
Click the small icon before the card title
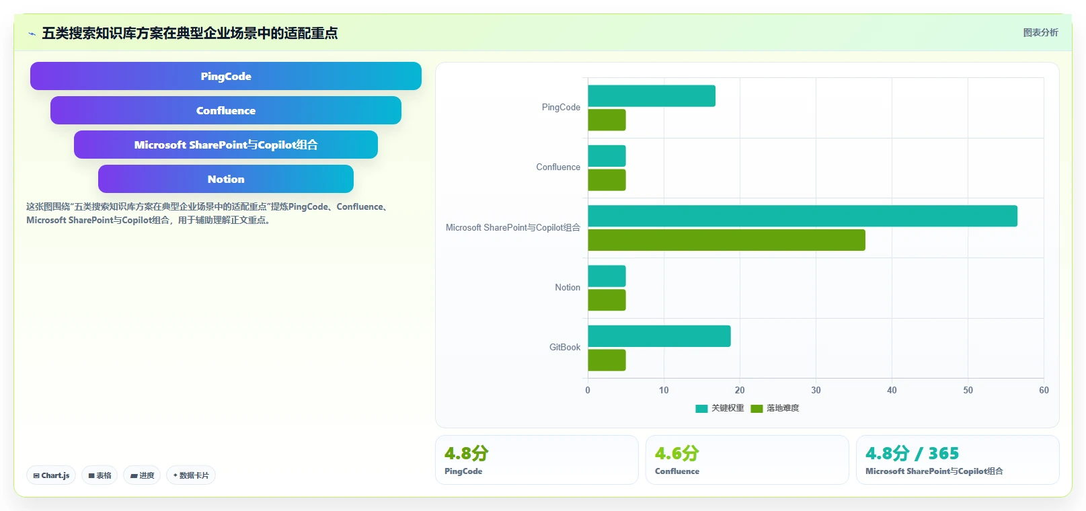[x=32, y=34]
